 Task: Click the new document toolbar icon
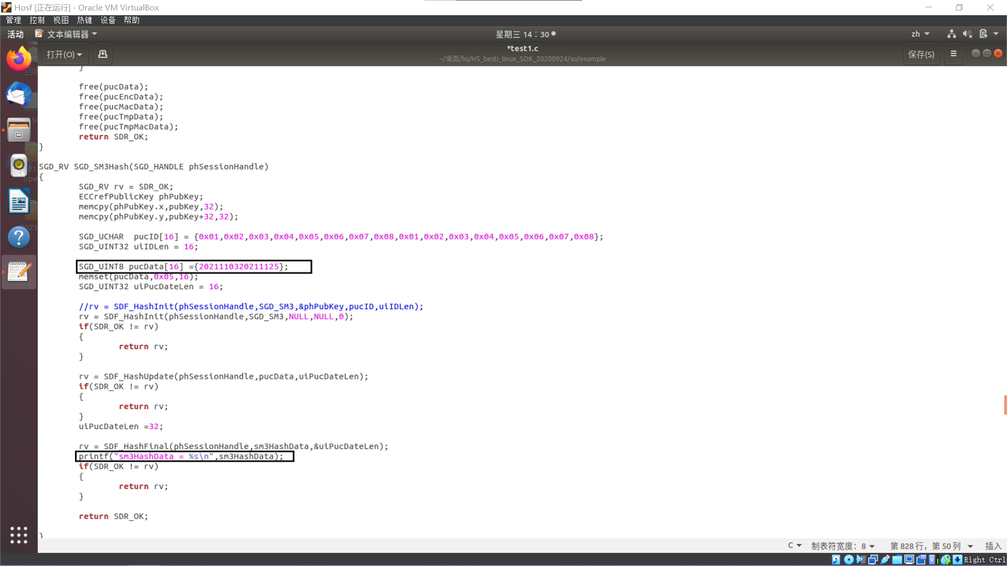(103, 54)
